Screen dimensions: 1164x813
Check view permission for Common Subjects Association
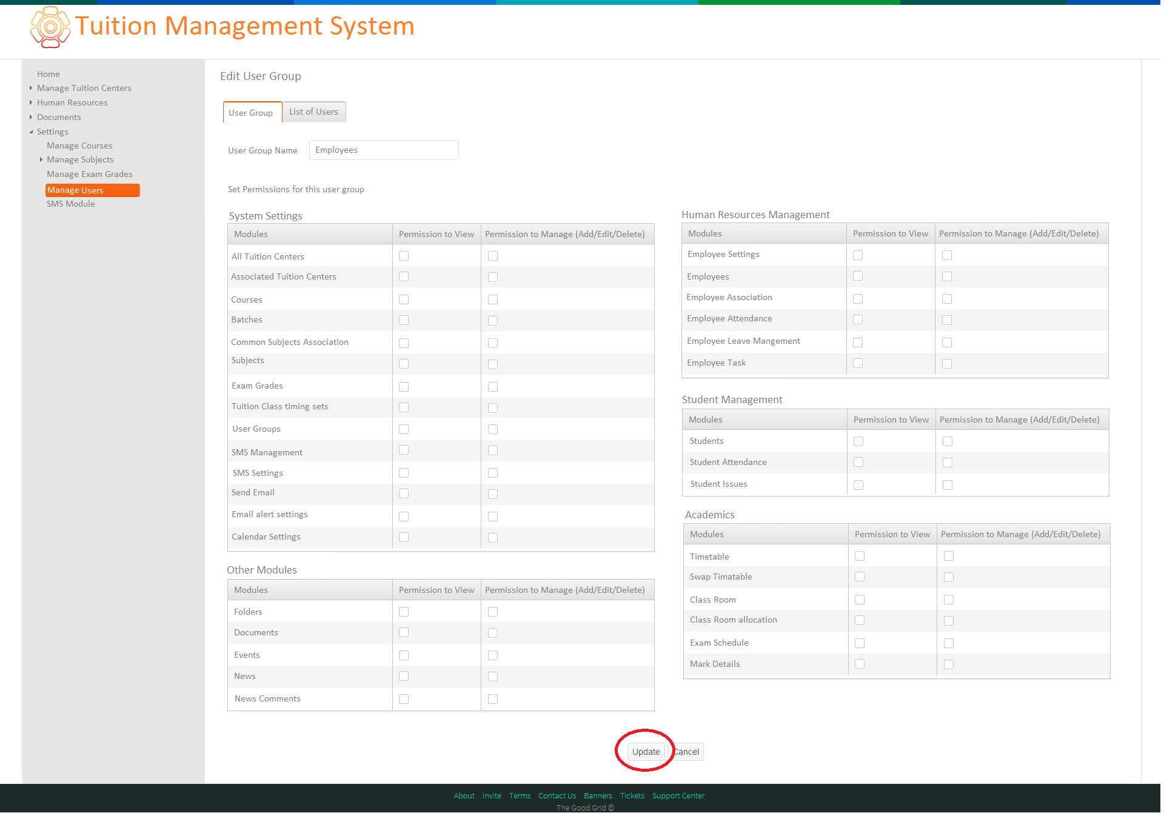pos(404,344)
